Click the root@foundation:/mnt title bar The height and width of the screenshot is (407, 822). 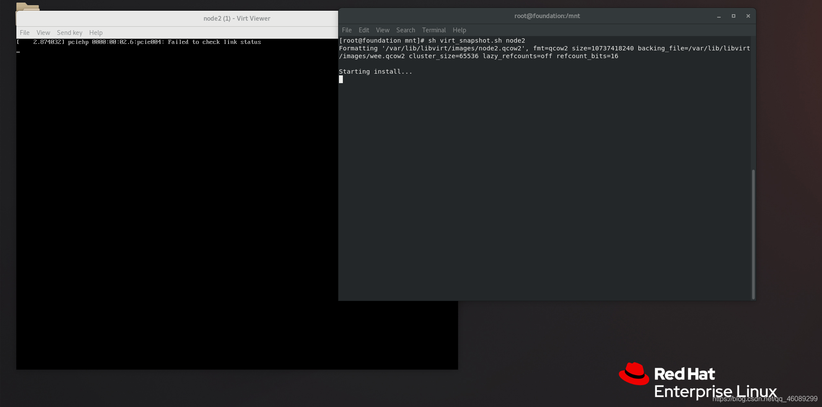click(547, 16)
